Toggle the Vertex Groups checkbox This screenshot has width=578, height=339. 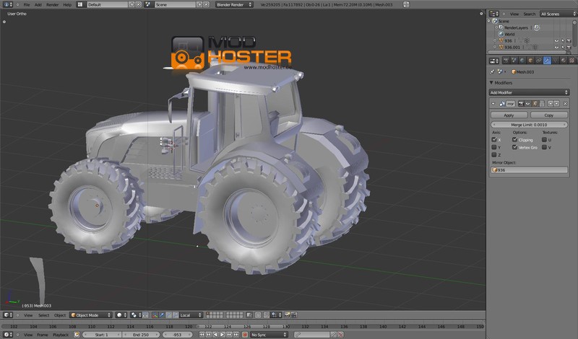pyautogui.click(x=514, y=147)
